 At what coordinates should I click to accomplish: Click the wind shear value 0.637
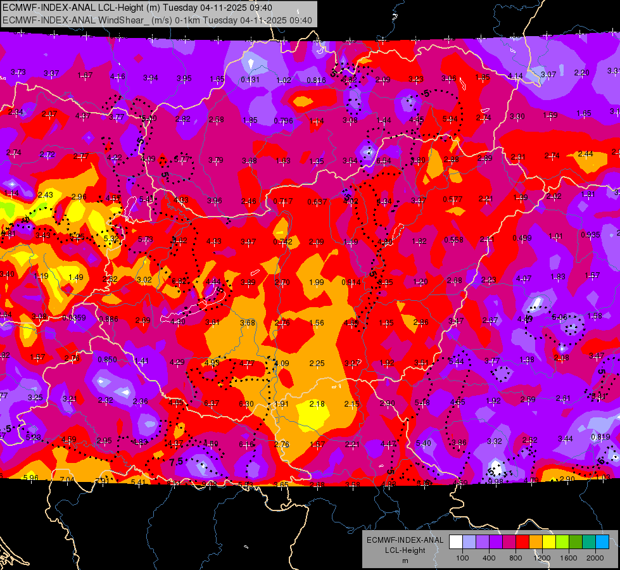click(x=317, y=202)
